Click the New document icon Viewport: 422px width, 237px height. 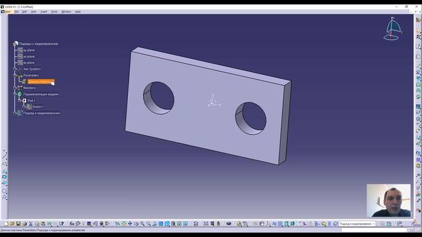point(6,224)
